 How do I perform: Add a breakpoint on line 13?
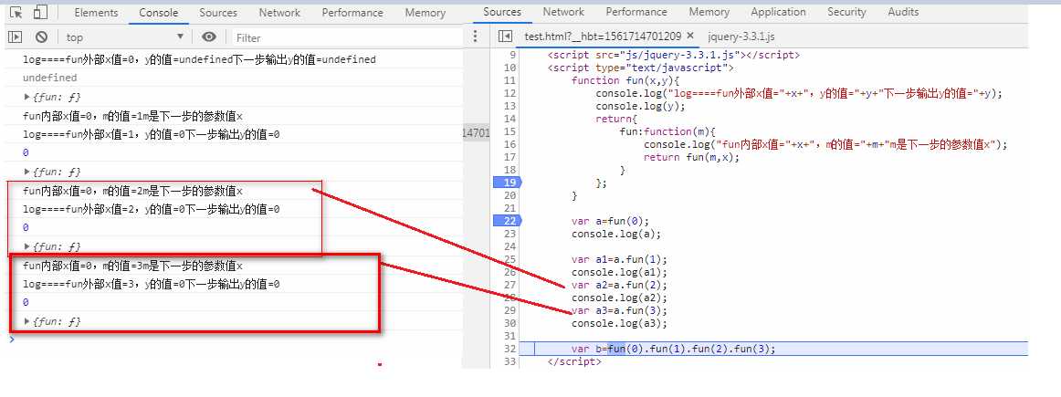pyautogui.click(x=510, y=106)
